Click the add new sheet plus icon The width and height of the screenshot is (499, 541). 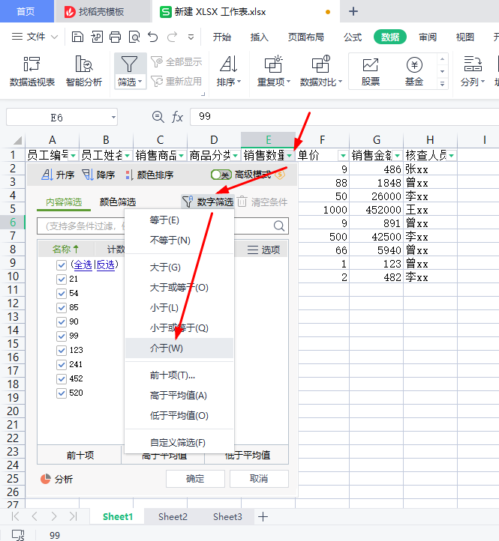pos(263,516)
